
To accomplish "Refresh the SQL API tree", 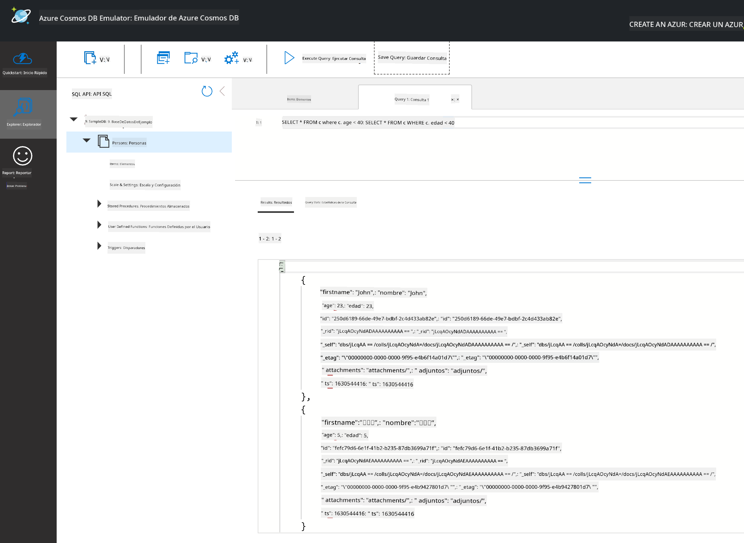I will (207, 91).
